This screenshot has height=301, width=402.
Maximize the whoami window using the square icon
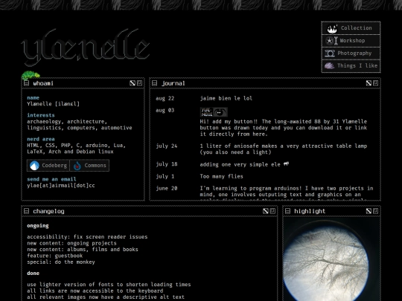[139, 83]
